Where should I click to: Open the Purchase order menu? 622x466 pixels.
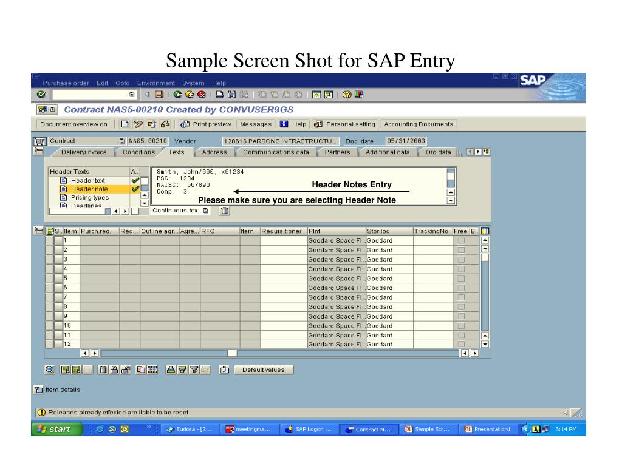(x=66, y=83)
